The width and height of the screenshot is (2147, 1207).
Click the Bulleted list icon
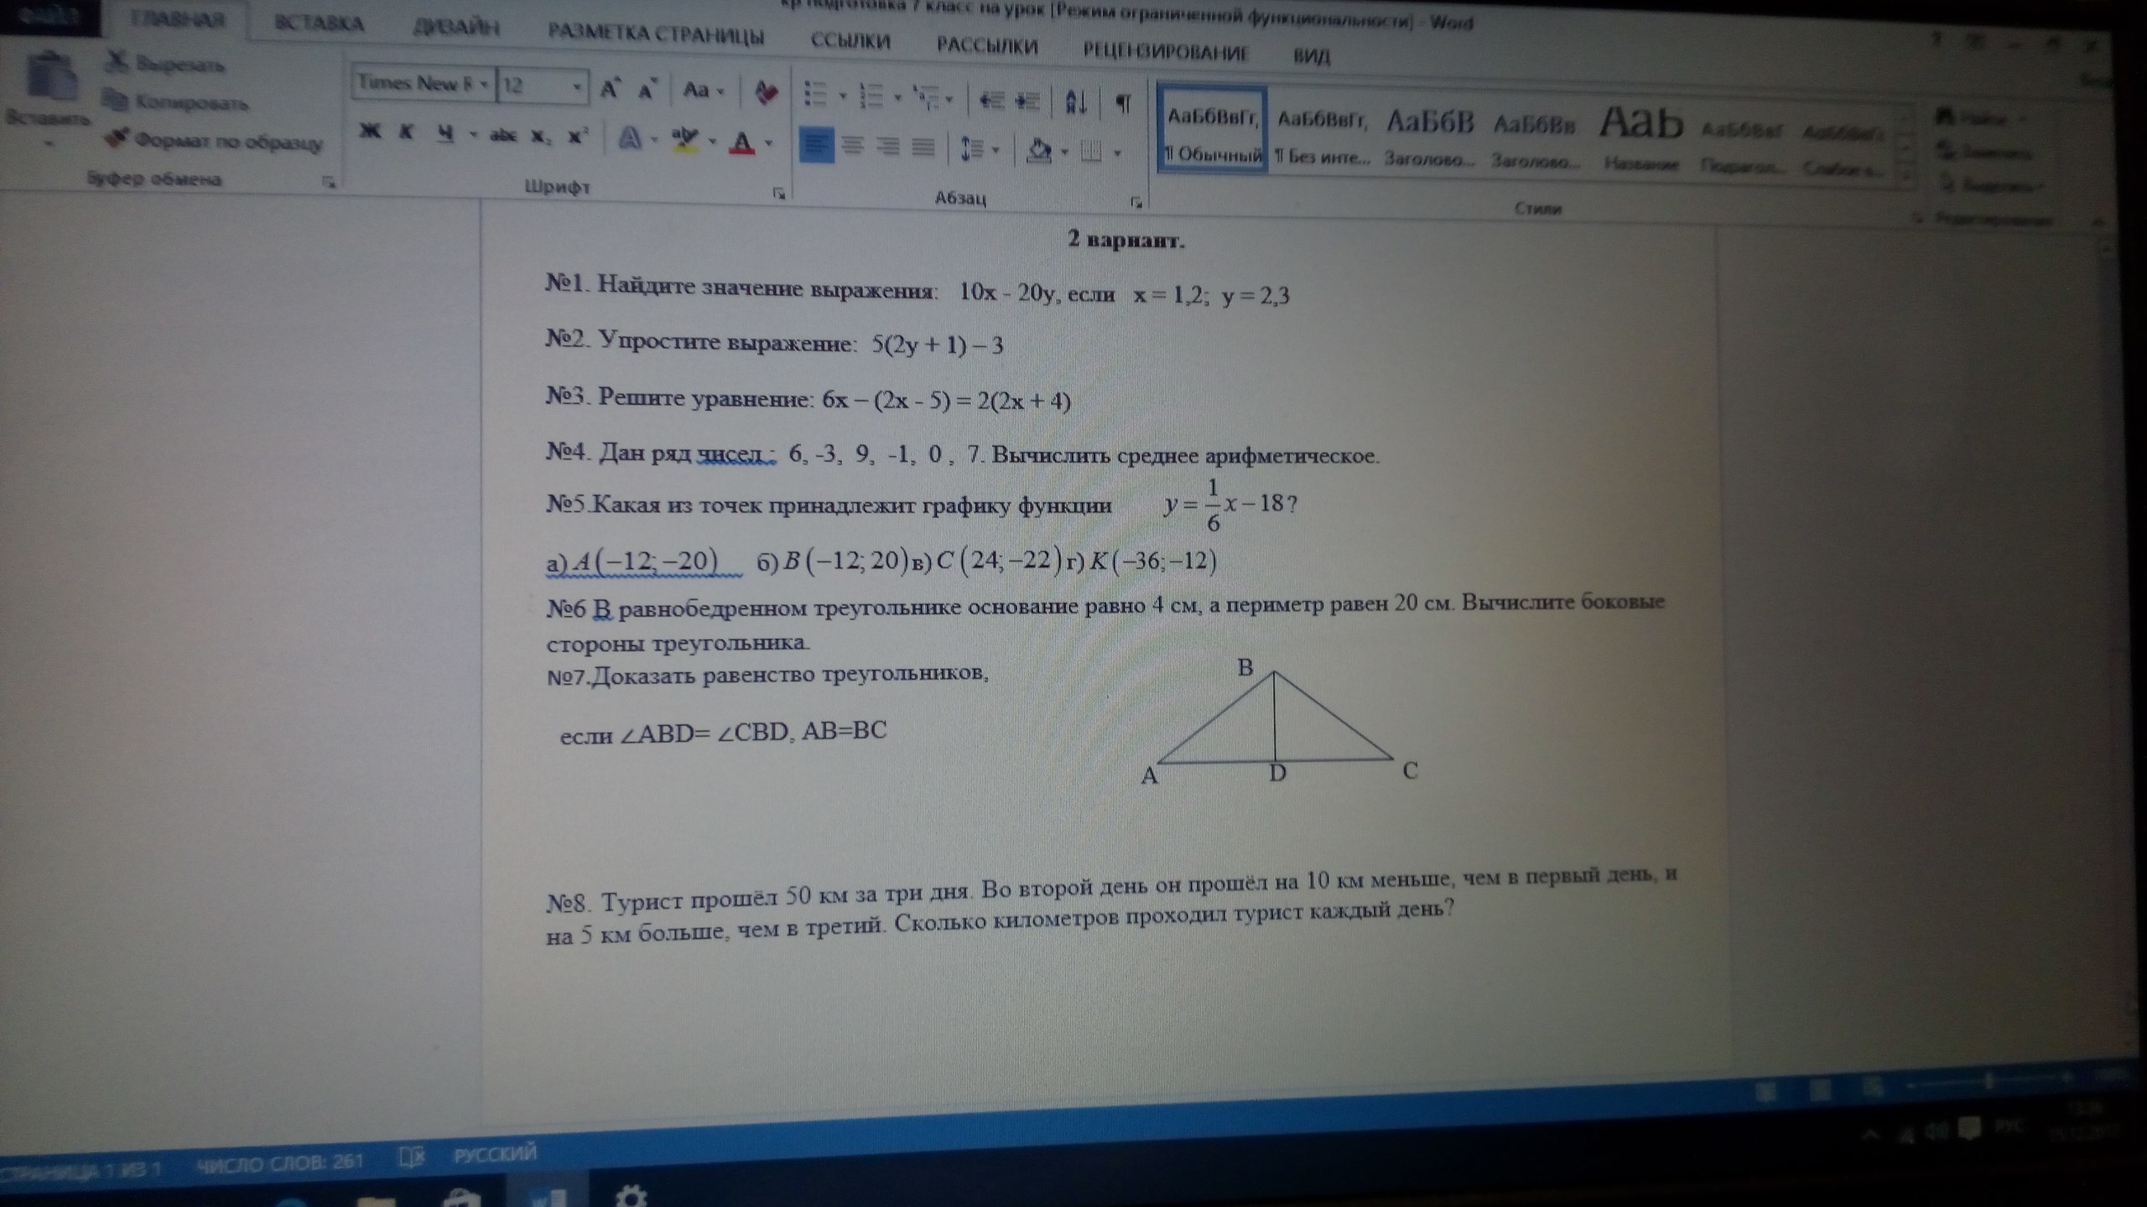[x=814, y=95]
